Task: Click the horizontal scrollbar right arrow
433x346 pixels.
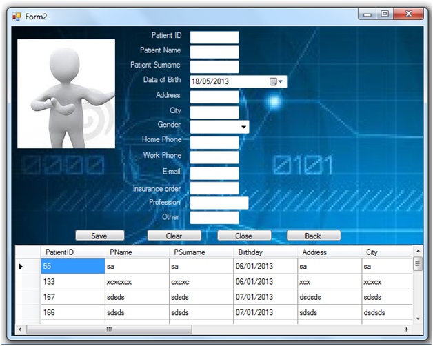Action: point(407,330)
